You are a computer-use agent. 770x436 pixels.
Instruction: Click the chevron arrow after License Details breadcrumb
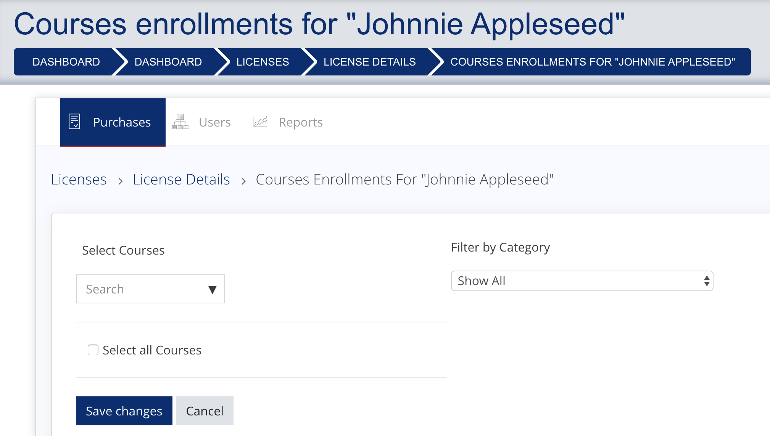[x=243, y=181]
